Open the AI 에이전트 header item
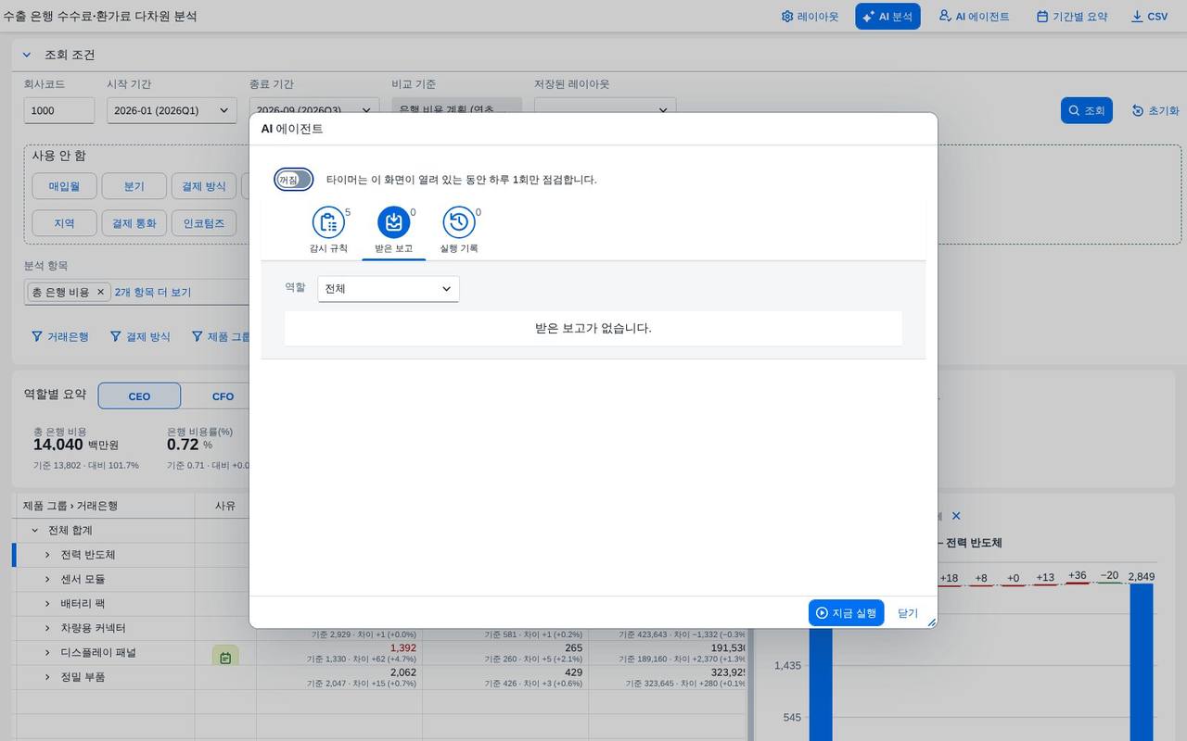Screen dimensions: 1187x741 (x=974, y=17)
